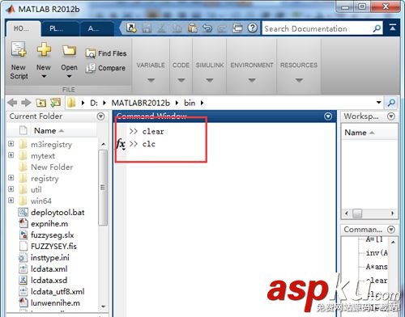Expand the m3iregistry folder

11,144
